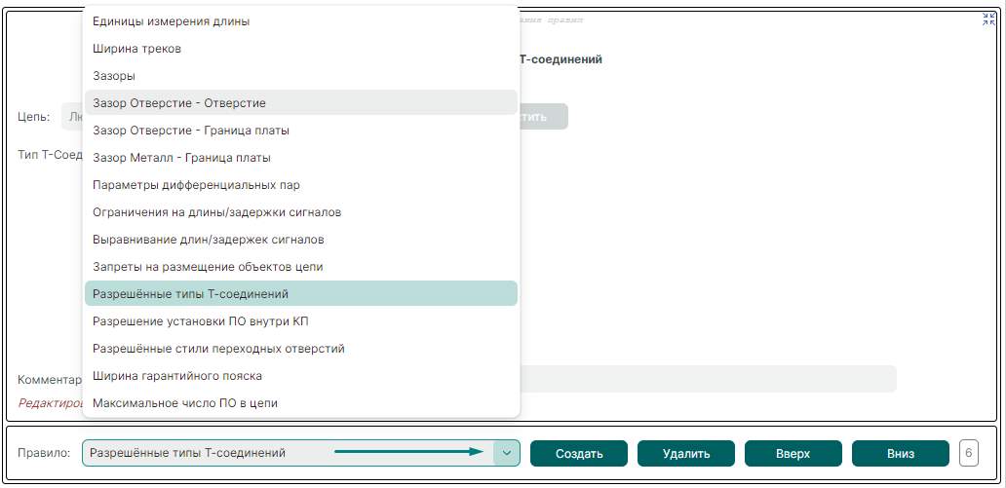Select highlighted 'Разрешённые типы Т-соединений' in the list
This screenshot has width=1006, height=488.
(x=301, y=294)
